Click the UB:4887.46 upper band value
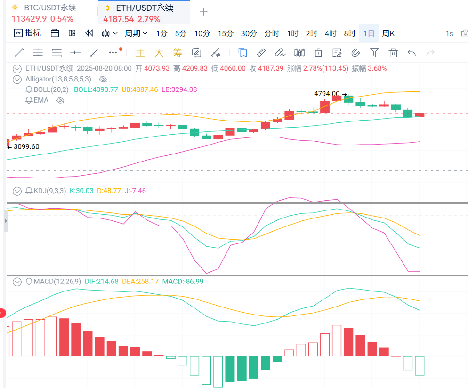Viewport: 468px width, 388px height. coord(140,89)
